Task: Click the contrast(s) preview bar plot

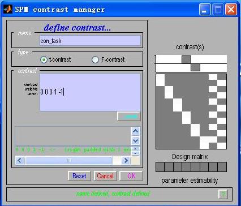Action: (x=191, y=63)
